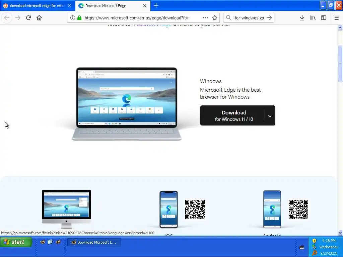Show site information icon in address bar
Screen dimensions: 343x257
(x=72, y=18)
